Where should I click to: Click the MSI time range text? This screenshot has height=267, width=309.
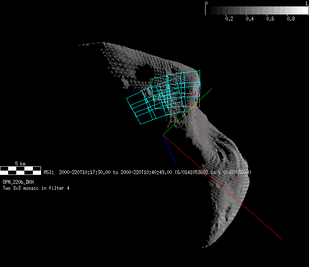pyautogui.click(x=147, y=172)
